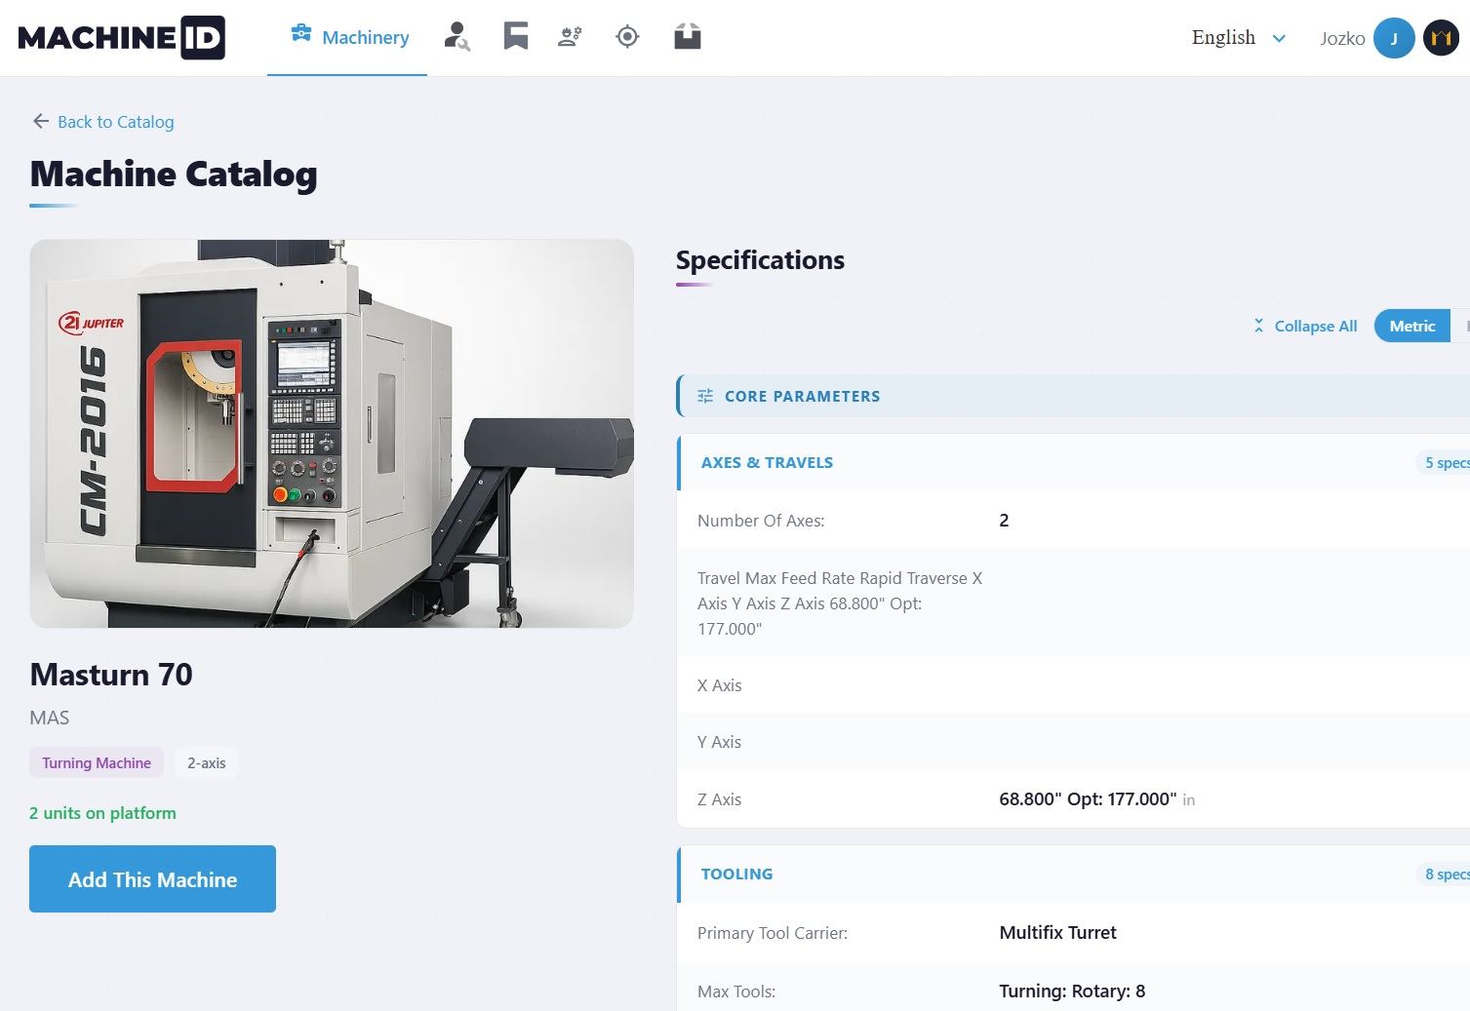The image size is (1470, 1011).
Task: Open the target crosshair nav icon
Action: [627, 37]
